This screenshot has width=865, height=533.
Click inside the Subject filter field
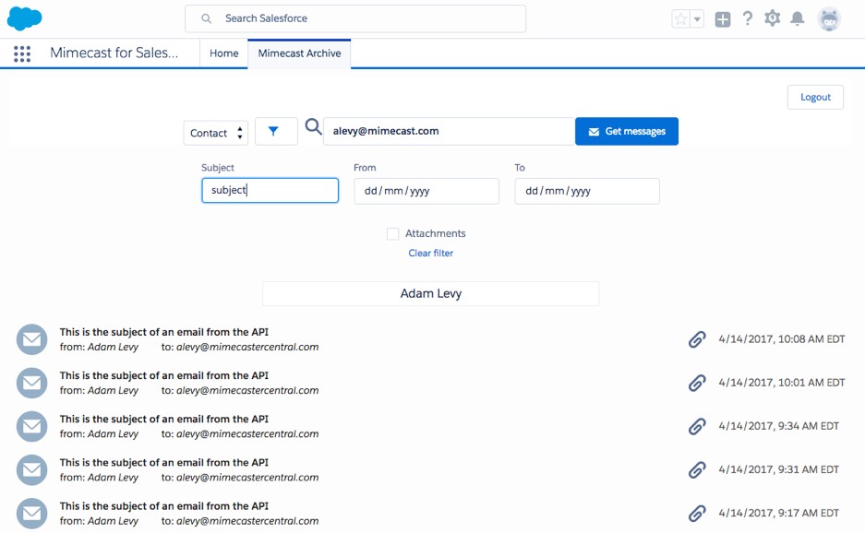(268, 190)
